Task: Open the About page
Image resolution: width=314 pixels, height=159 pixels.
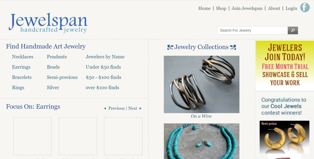Action: 274,8
